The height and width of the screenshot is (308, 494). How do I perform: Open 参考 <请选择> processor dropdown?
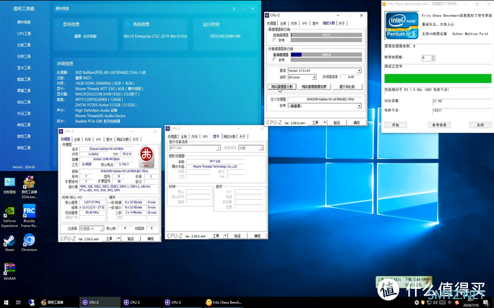325,106
